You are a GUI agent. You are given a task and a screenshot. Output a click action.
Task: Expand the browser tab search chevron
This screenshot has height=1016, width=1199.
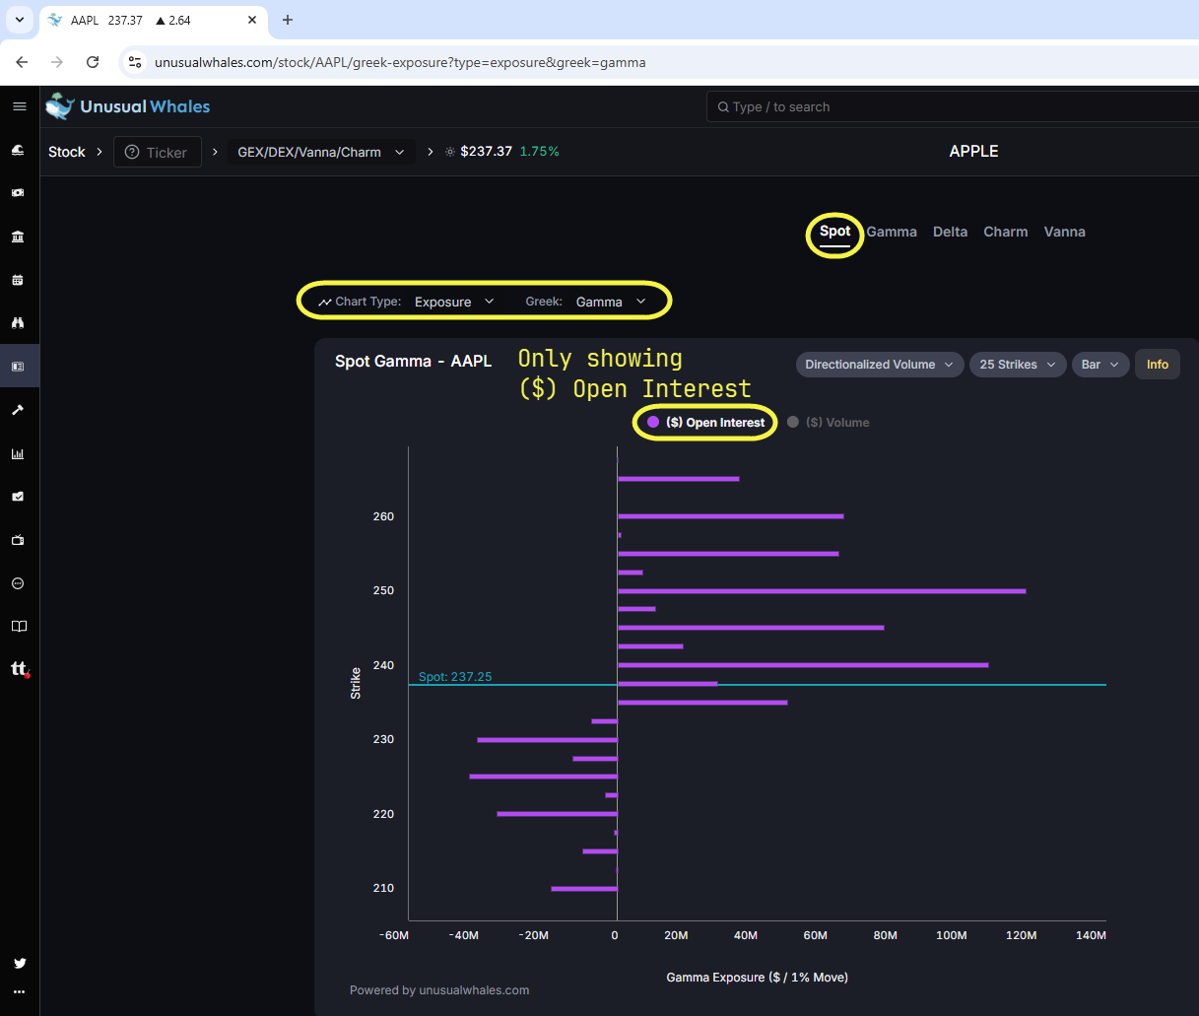(x=19, y=20)
